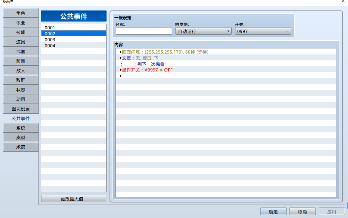Select the 文章 command line

[x=226, y=58]
